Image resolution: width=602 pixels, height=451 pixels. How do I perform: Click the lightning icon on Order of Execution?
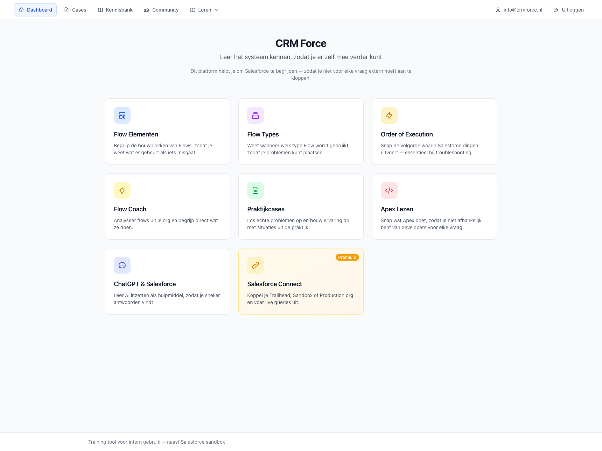coord(389,115)
